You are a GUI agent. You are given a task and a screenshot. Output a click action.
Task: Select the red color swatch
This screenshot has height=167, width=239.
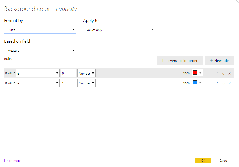(x=195, y=72)
